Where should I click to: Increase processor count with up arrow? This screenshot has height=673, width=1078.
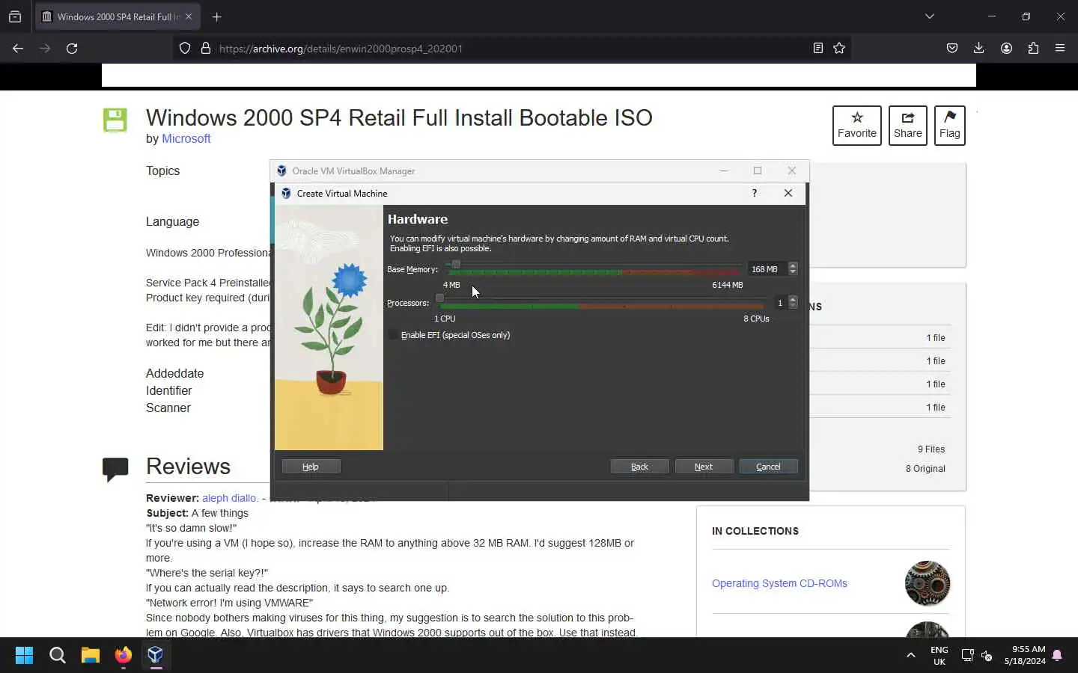(x=793, y=299)
